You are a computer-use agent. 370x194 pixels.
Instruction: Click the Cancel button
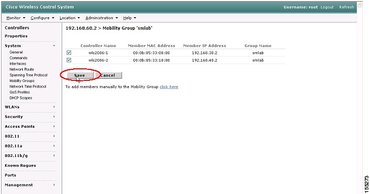[x=109, y=75]
